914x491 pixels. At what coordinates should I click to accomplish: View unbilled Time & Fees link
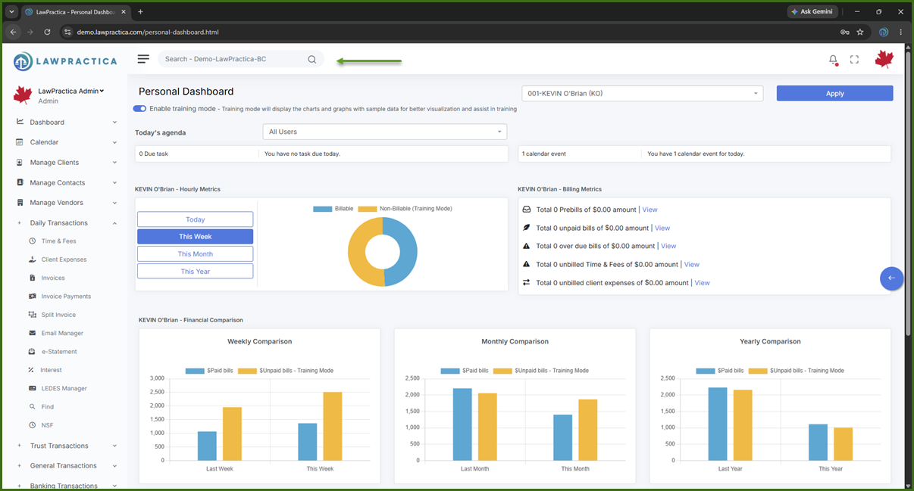[x=692, y=264]
